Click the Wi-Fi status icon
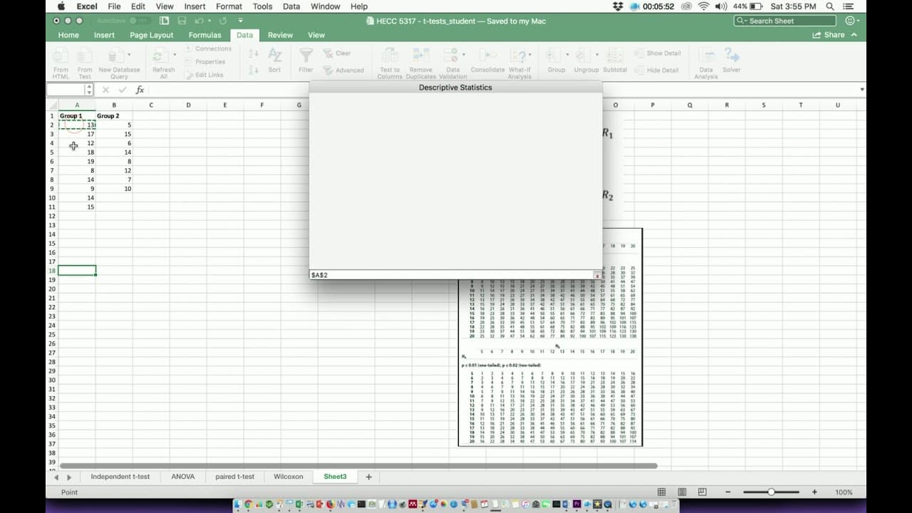The width and height of the screenshot is (912, 513). click(703, 6)
